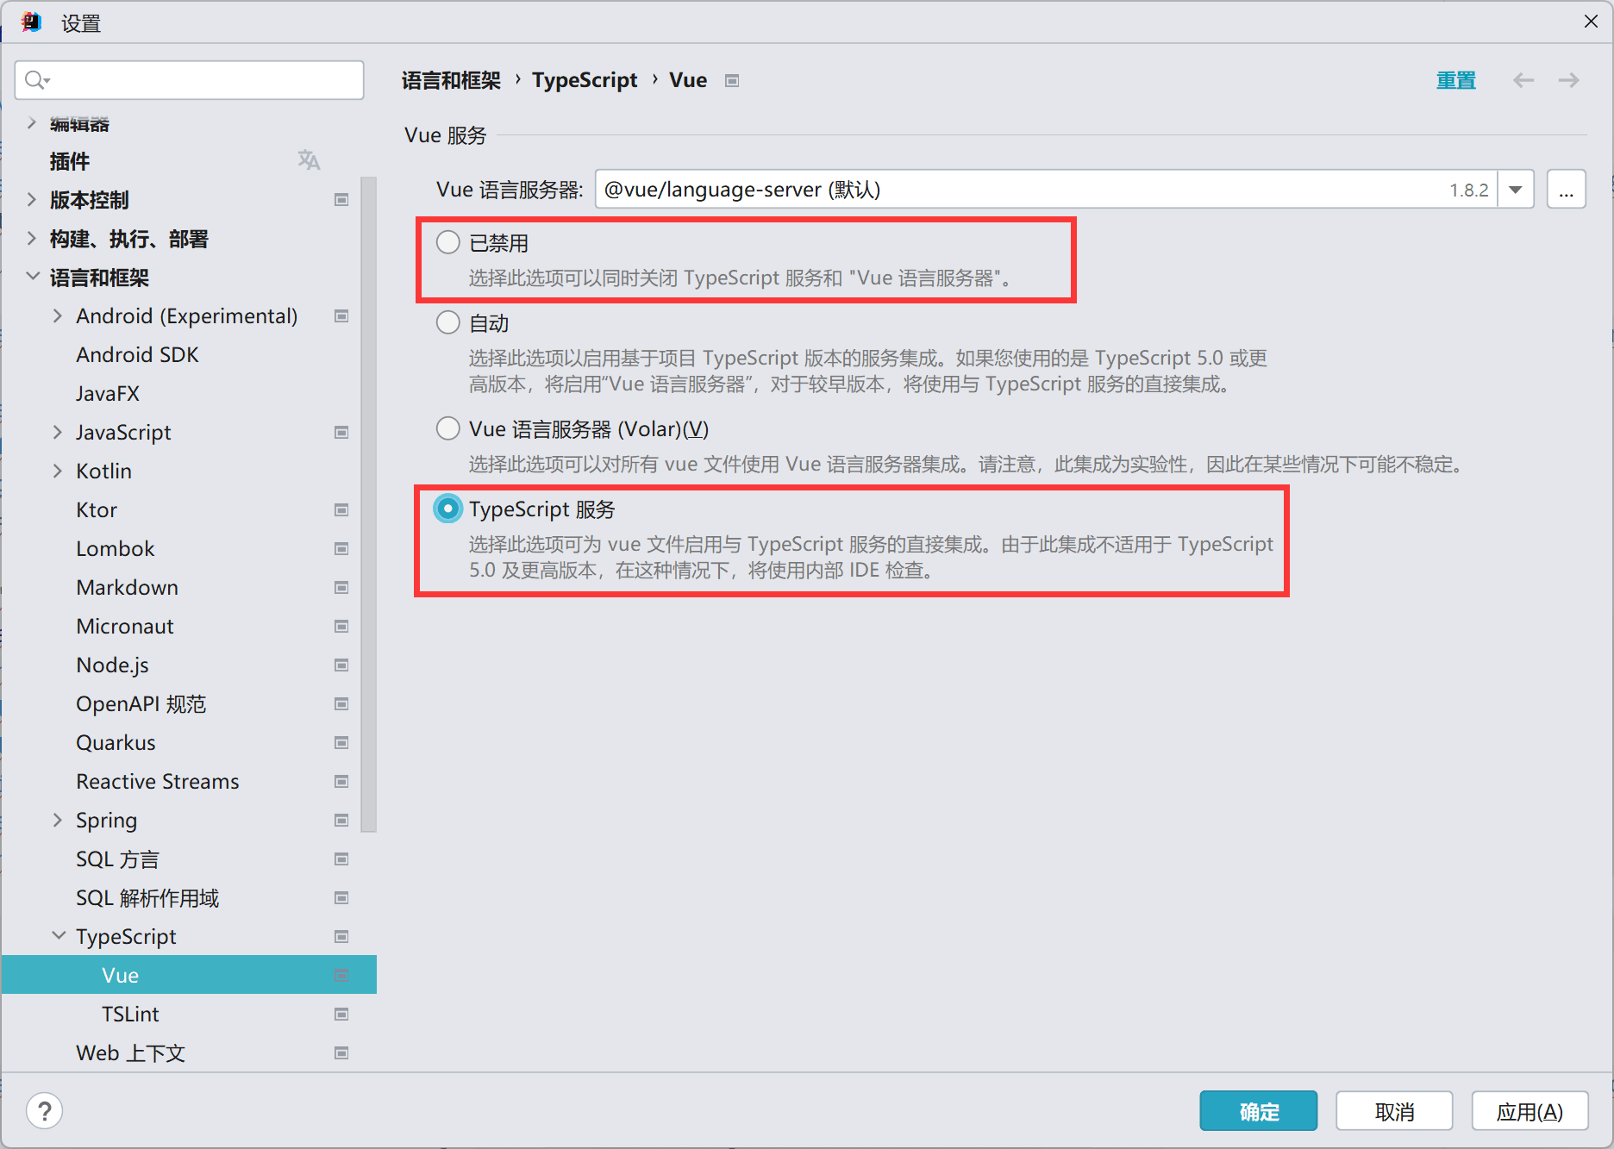Image resolution: width=1614 pixels, height=1149 pixels.
Task: Click project icon on JavaScript row
Action: point(341,433)
